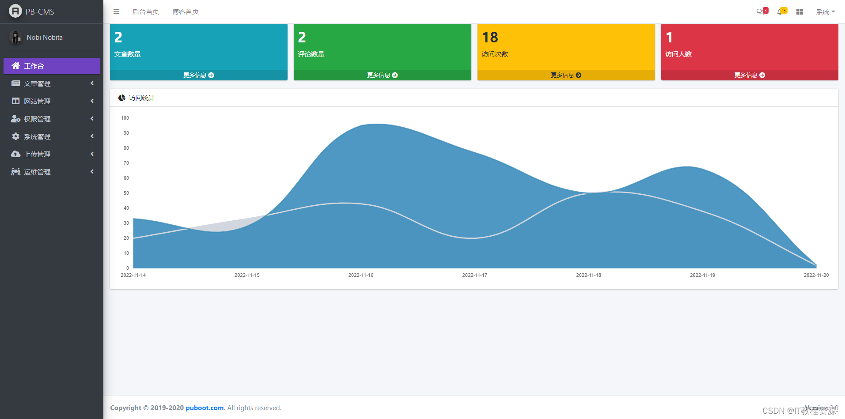Click the 访问人数 label on red card
The width and height of the screenshot is (845, 419).
(x=678, y=54)
